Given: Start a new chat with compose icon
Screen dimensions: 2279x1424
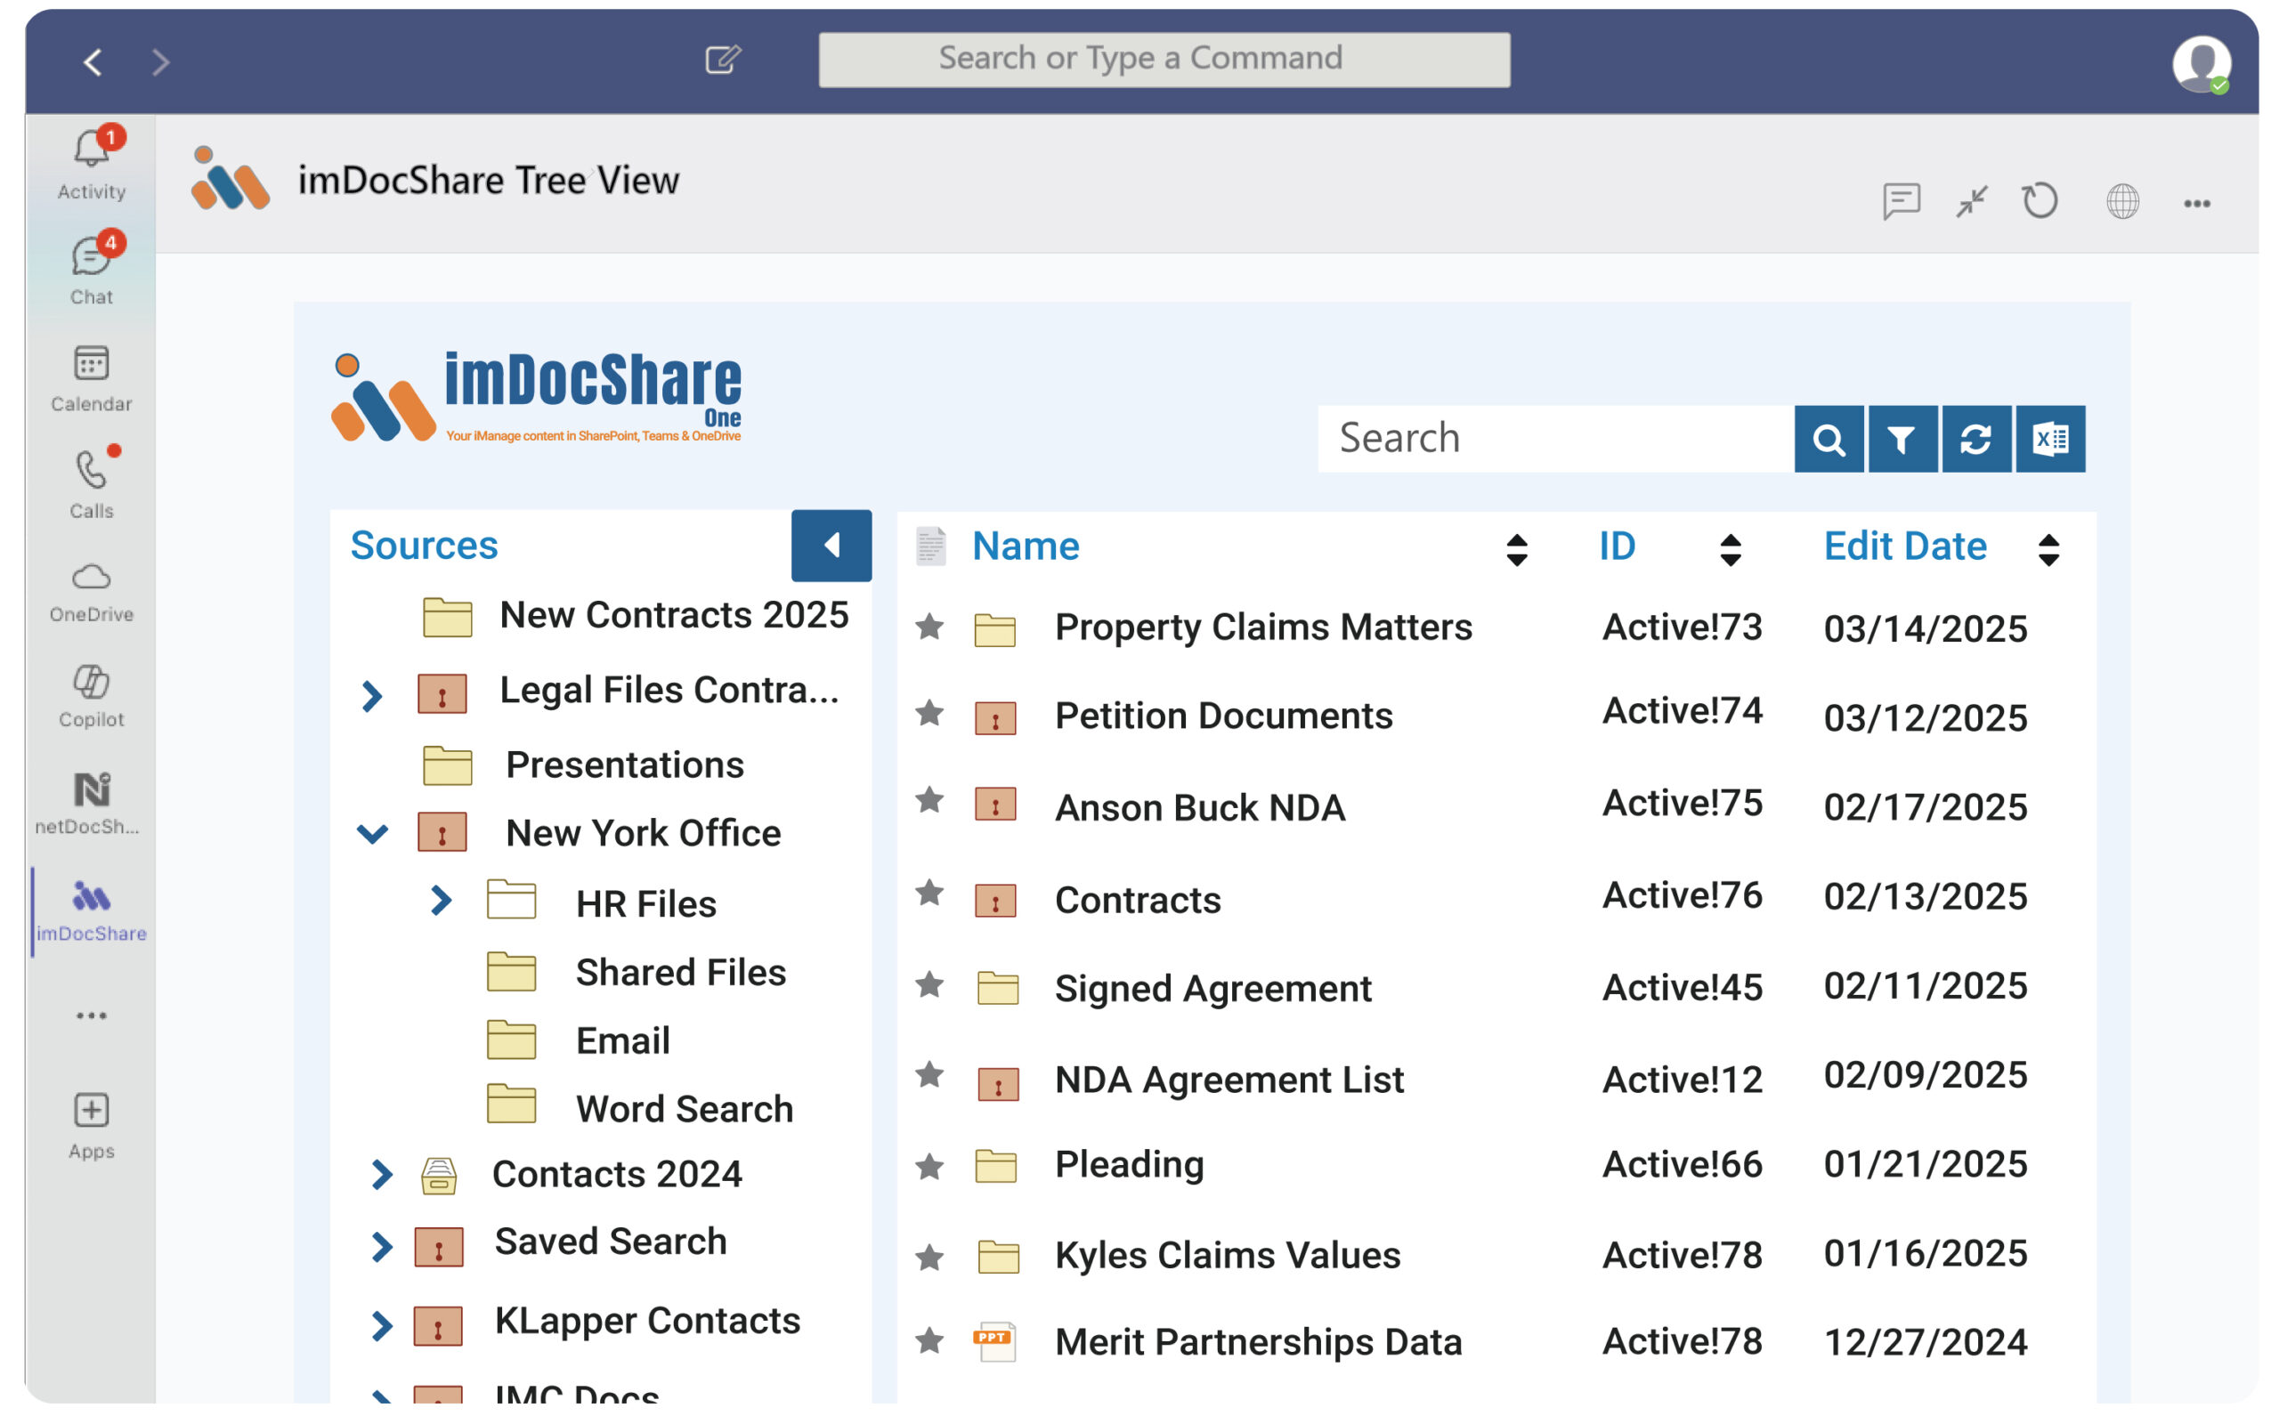Looking at the screenshot, I should (723, 60).
